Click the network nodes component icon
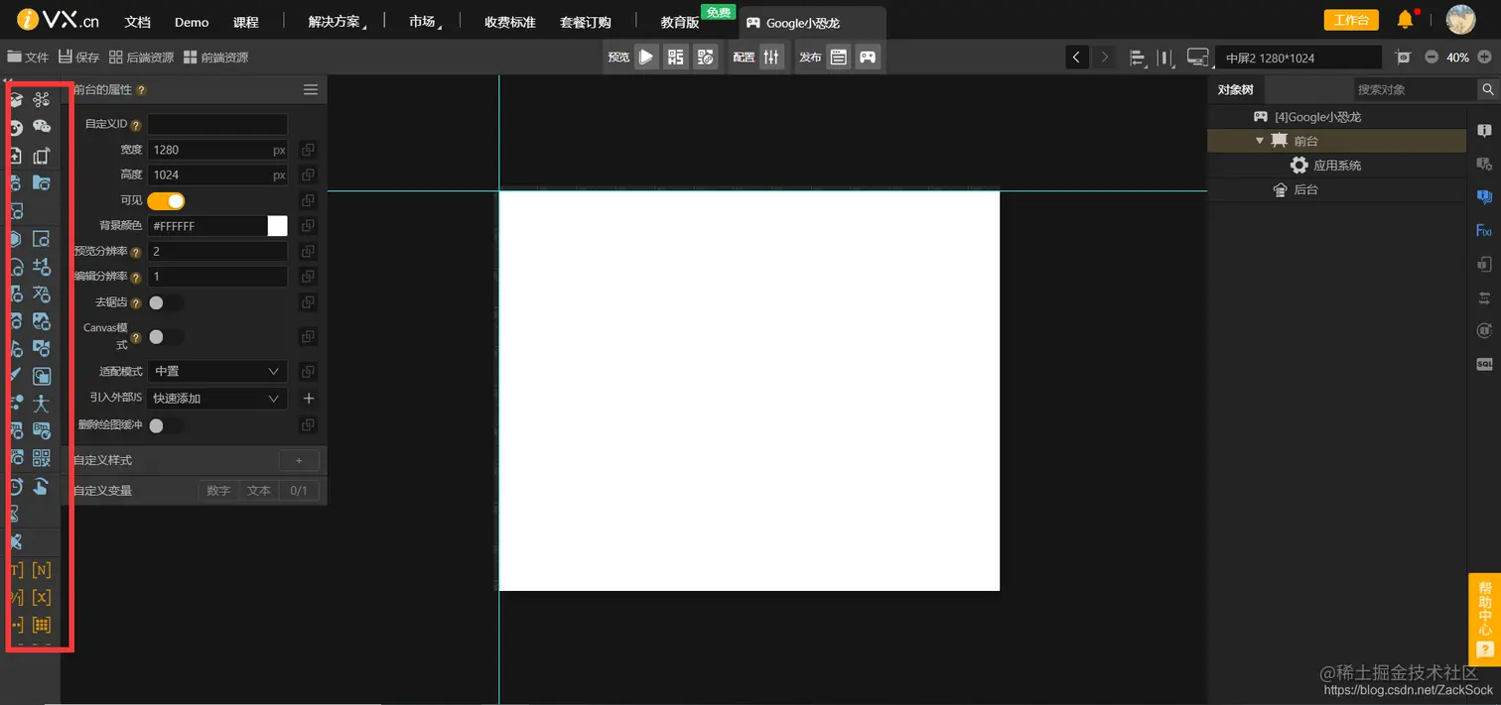 42,99
